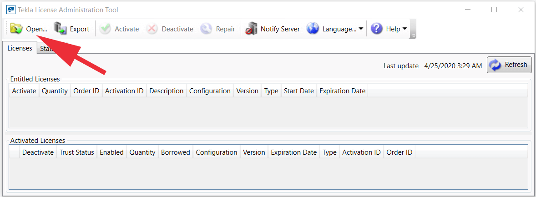Close the Tekla License Administration Tool
The height and width of the screenshot is (197, 536).
(x=521, y=10)
